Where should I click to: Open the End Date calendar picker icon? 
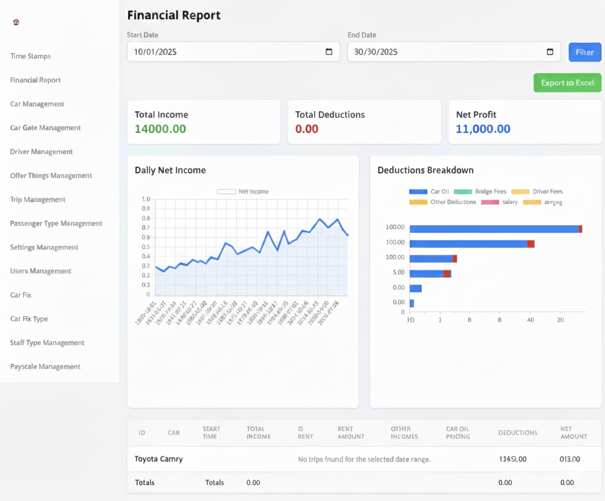point(550,52)
